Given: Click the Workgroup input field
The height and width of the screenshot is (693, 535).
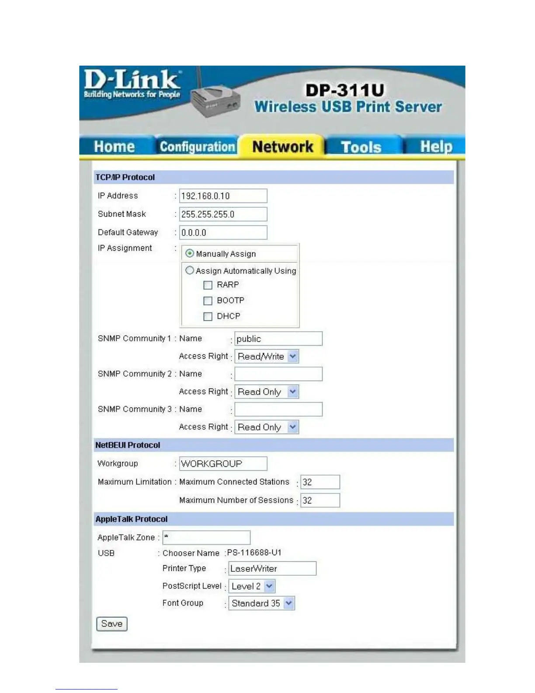Looking at the screenshot, I should pyautogui.click(x=223, y=464).
